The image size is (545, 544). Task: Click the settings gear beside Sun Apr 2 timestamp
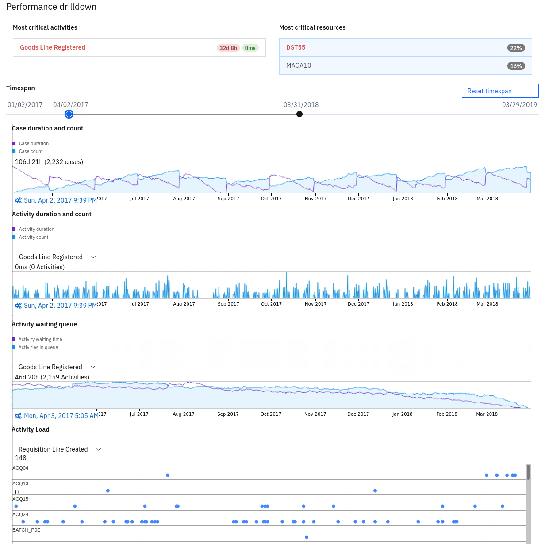[x=18, y=200]
